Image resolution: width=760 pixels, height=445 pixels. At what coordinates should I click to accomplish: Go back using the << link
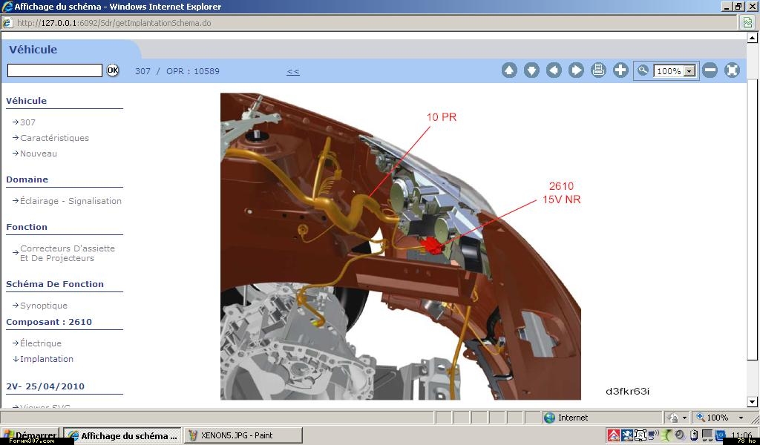pos(293,71)
